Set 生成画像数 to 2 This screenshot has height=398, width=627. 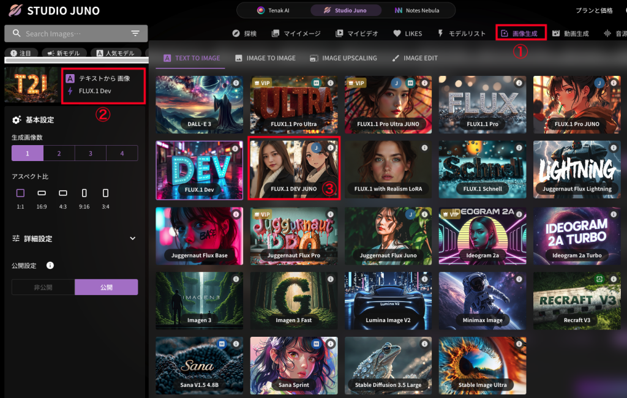59,153
